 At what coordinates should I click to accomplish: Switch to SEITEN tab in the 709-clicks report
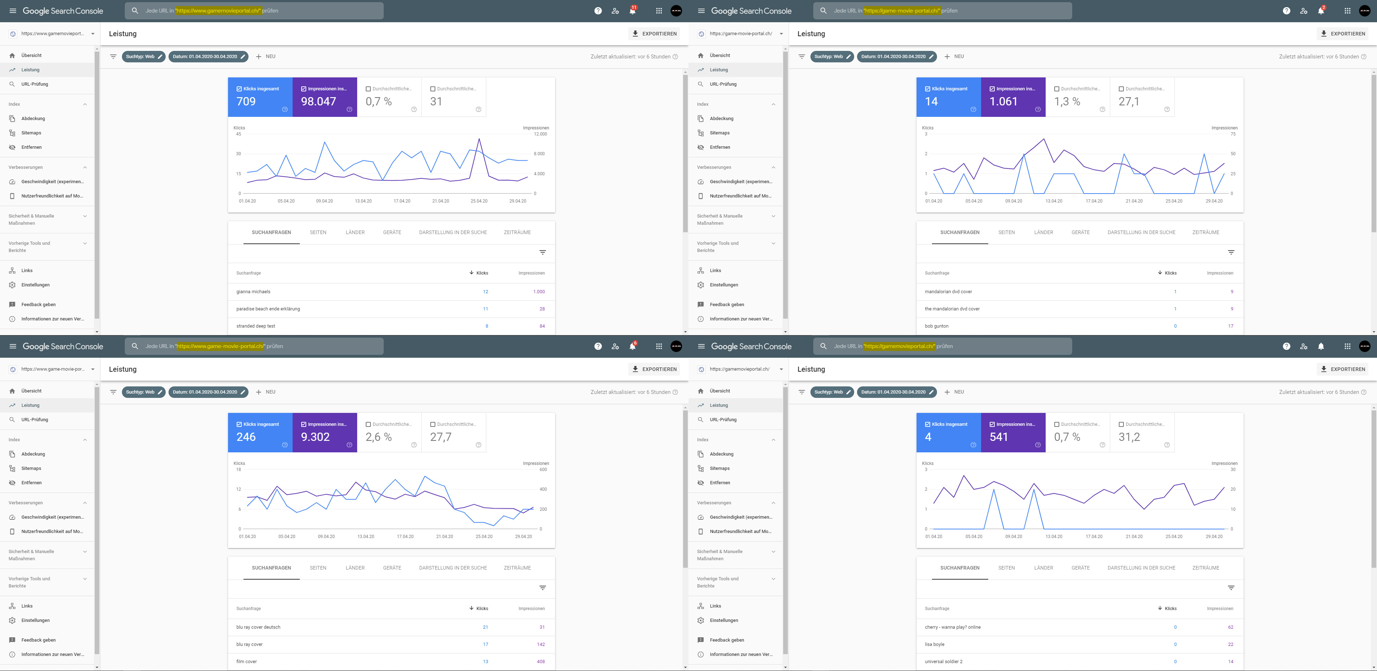tap(318, 232)
